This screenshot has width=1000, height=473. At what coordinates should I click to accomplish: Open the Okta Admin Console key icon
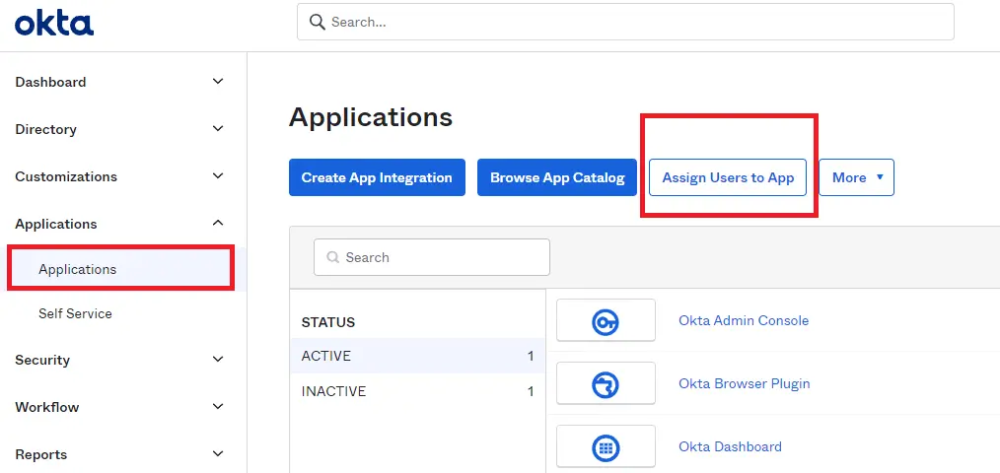click(606, 320)
